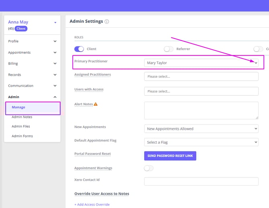Image resolution: width=269 pixels, height=208 pixels.
Task: Enable the Referrer role toggle
Action: [169, 49]
